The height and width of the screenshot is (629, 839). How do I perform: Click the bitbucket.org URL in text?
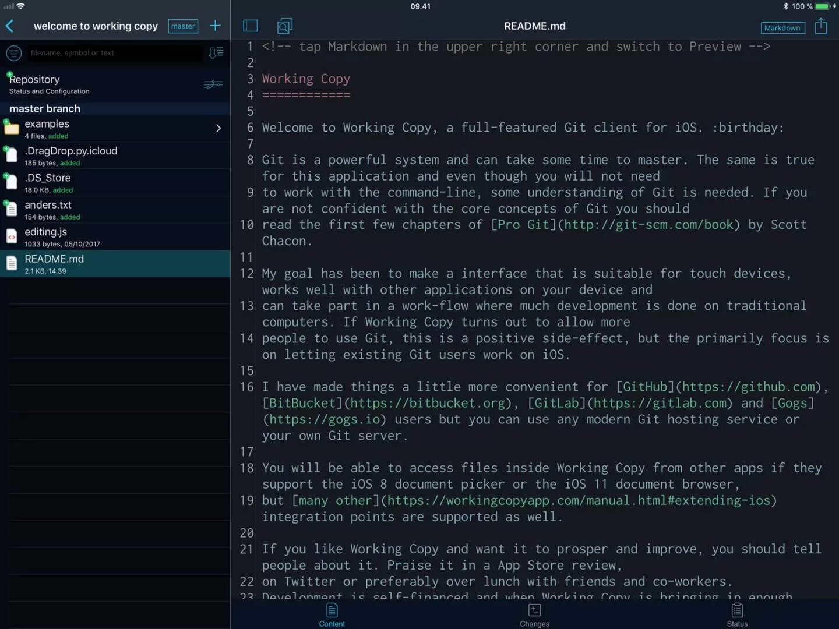[428, 403]
